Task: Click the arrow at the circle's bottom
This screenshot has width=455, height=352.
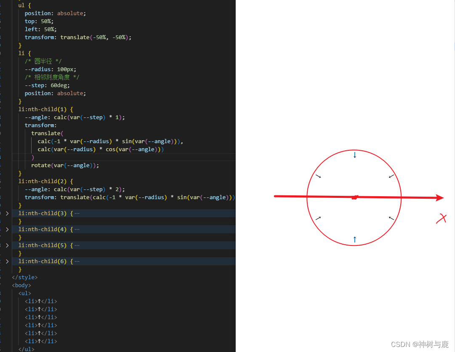Action: 354,240
